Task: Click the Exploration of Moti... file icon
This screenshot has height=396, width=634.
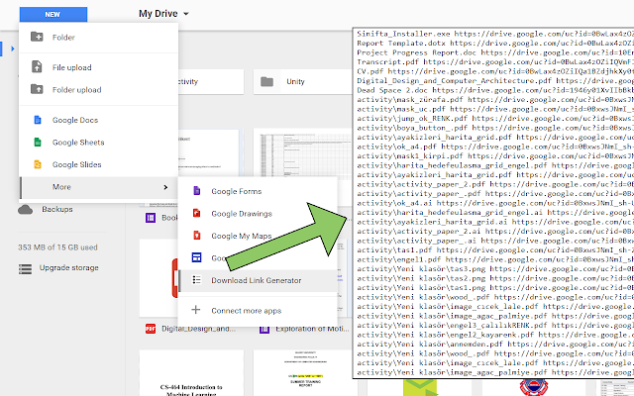Action: (x=264, y=329)
